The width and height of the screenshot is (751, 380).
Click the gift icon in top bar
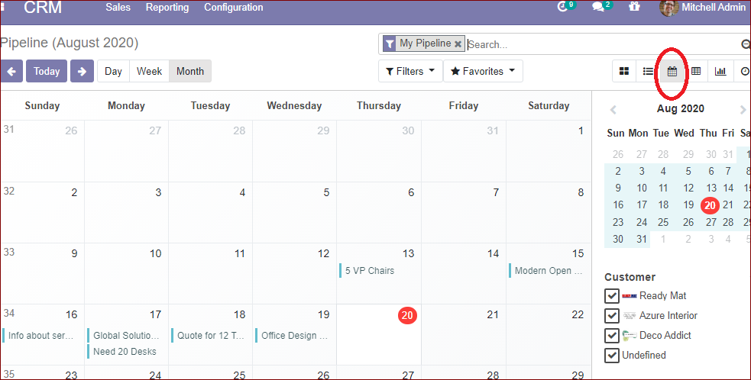[635, 7]
